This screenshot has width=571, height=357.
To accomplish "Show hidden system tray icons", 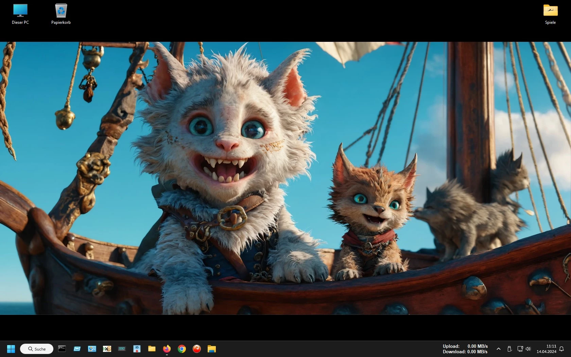I will pyautogui.click(x=499, y=349).
